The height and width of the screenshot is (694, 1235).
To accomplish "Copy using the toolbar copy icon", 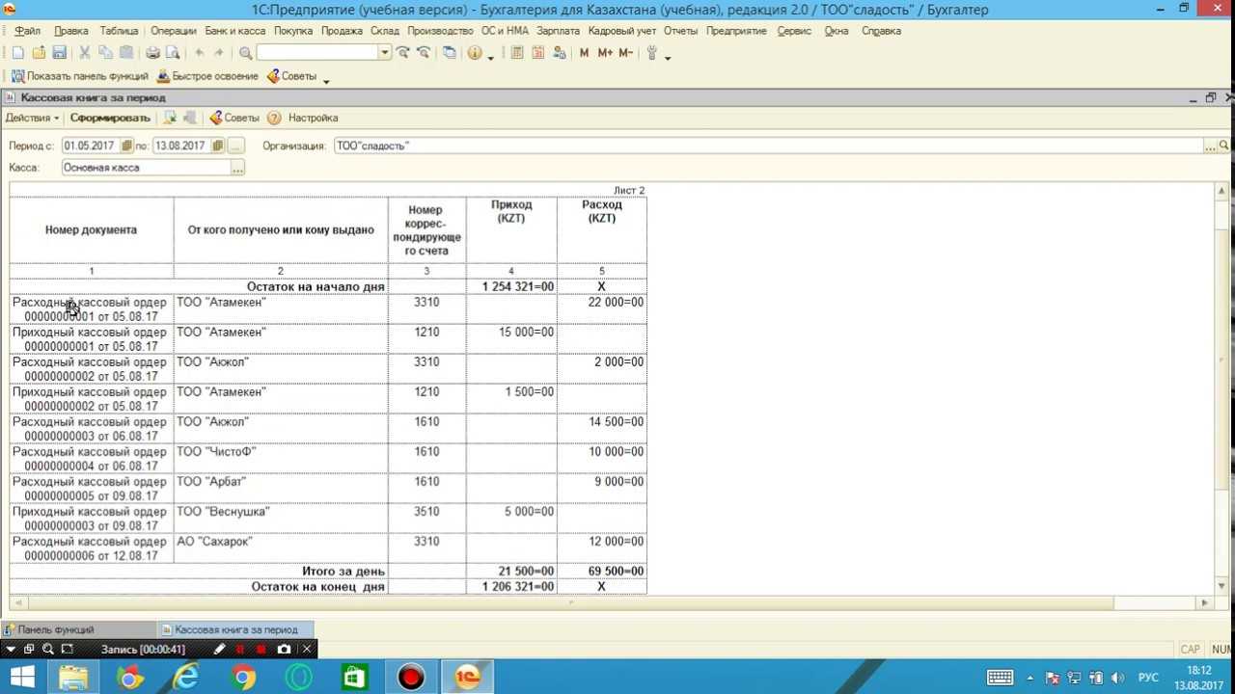I will click(x=105, y=53).
